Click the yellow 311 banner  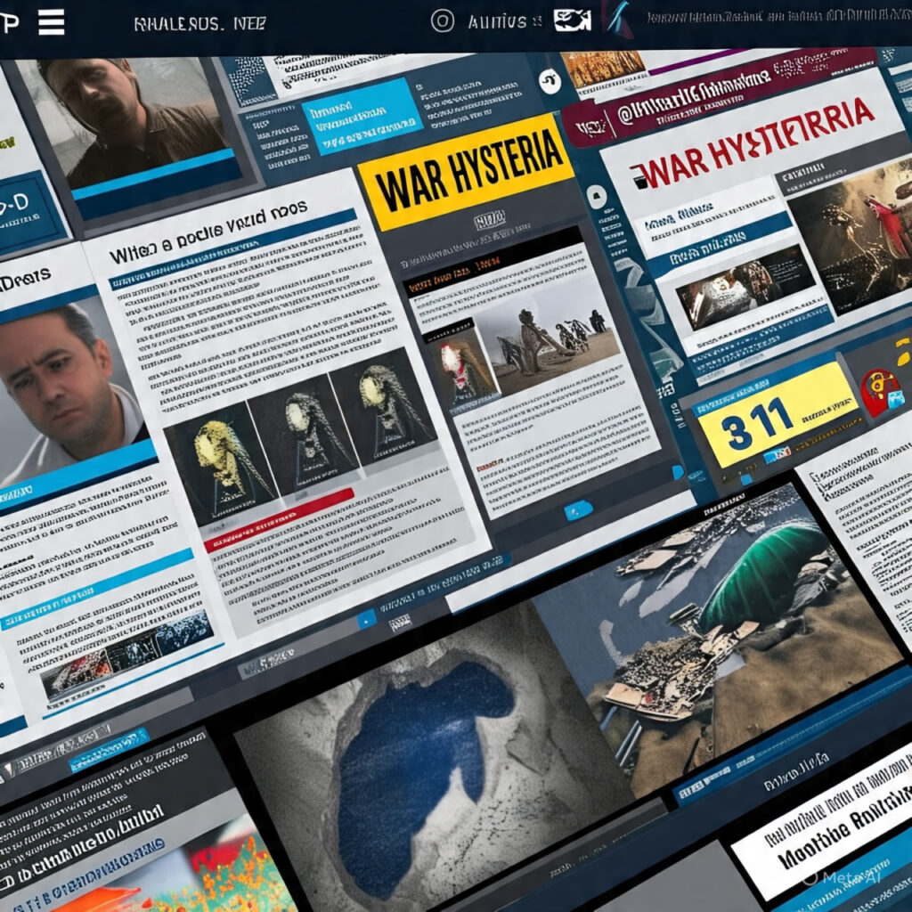(x=777, y=414)
